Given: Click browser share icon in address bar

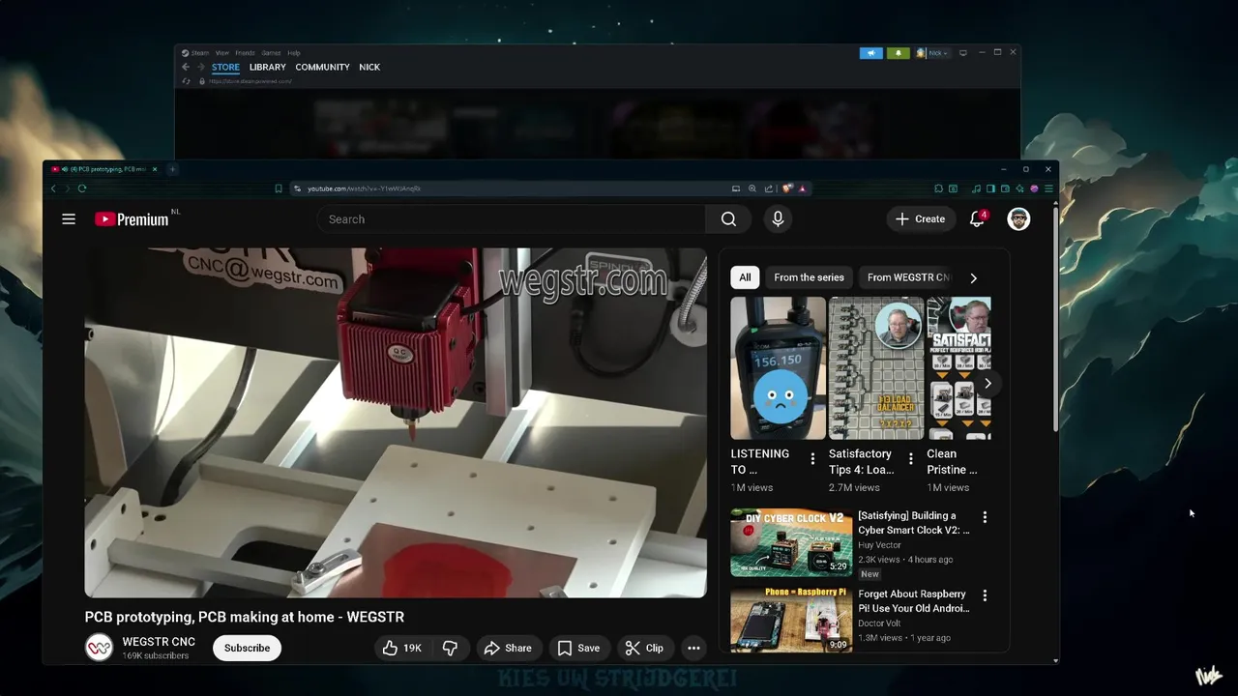Looking at the screenshot, I should tap(769, 188).
